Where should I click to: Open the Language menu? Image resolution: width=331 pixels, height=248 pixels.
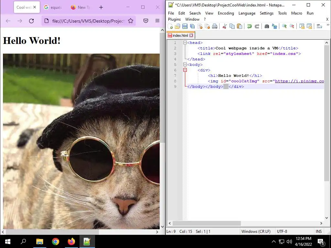pos(247,13)
